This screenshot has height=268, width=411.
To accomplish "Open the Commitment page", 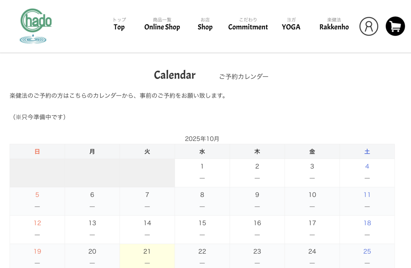I will [248, 24].
